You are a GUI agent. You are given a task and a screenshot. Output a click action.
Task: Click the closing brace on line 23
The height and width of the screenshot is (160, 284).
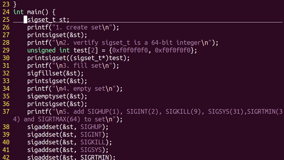pyautogui.click(x=15, y=4)
